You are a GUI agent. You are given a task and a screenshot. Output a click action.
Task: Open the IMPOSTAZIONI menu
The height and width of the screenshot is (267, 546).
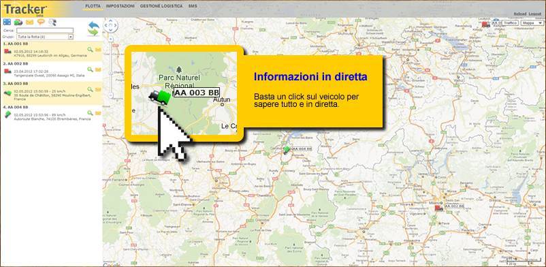(120, 6)
